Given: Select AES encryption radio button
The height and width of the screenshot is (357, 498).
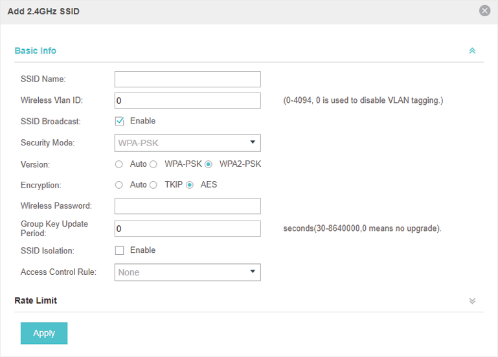Looking at the screenshot, I should coord(190,185).
